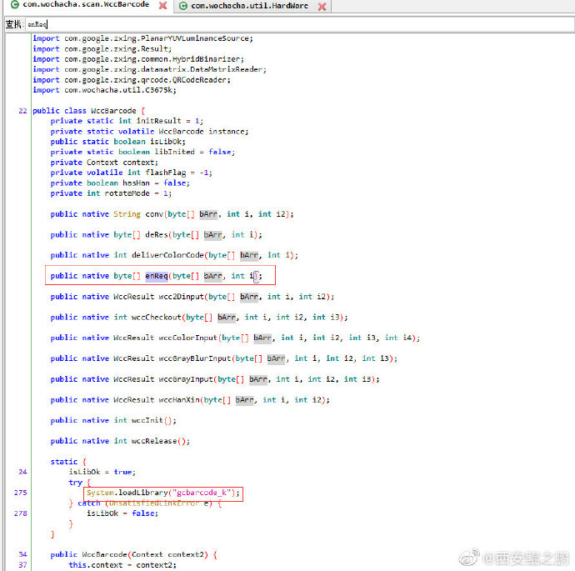Screen dimensions: 575x571
Task: Close the HardWare tab with its red X
Action: [x=322, y=6]
